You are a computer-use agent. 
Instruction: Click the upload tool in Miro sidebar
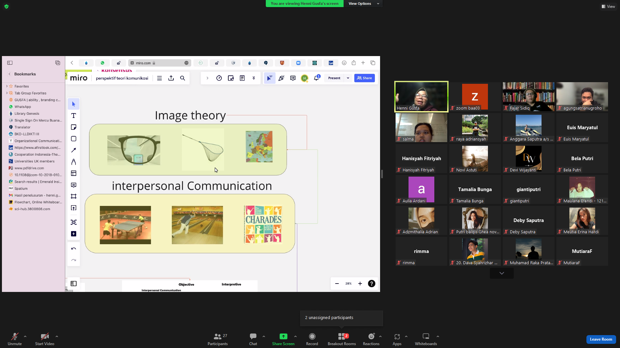[x=74, y=208]
